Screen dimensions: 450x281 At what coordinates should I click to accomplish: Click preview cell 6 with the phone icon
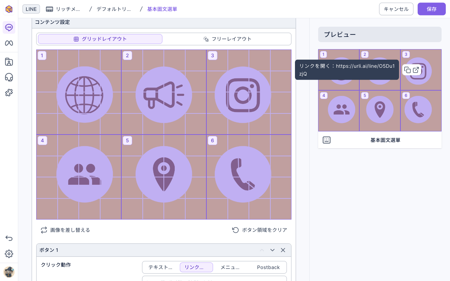tap(421, 111)
